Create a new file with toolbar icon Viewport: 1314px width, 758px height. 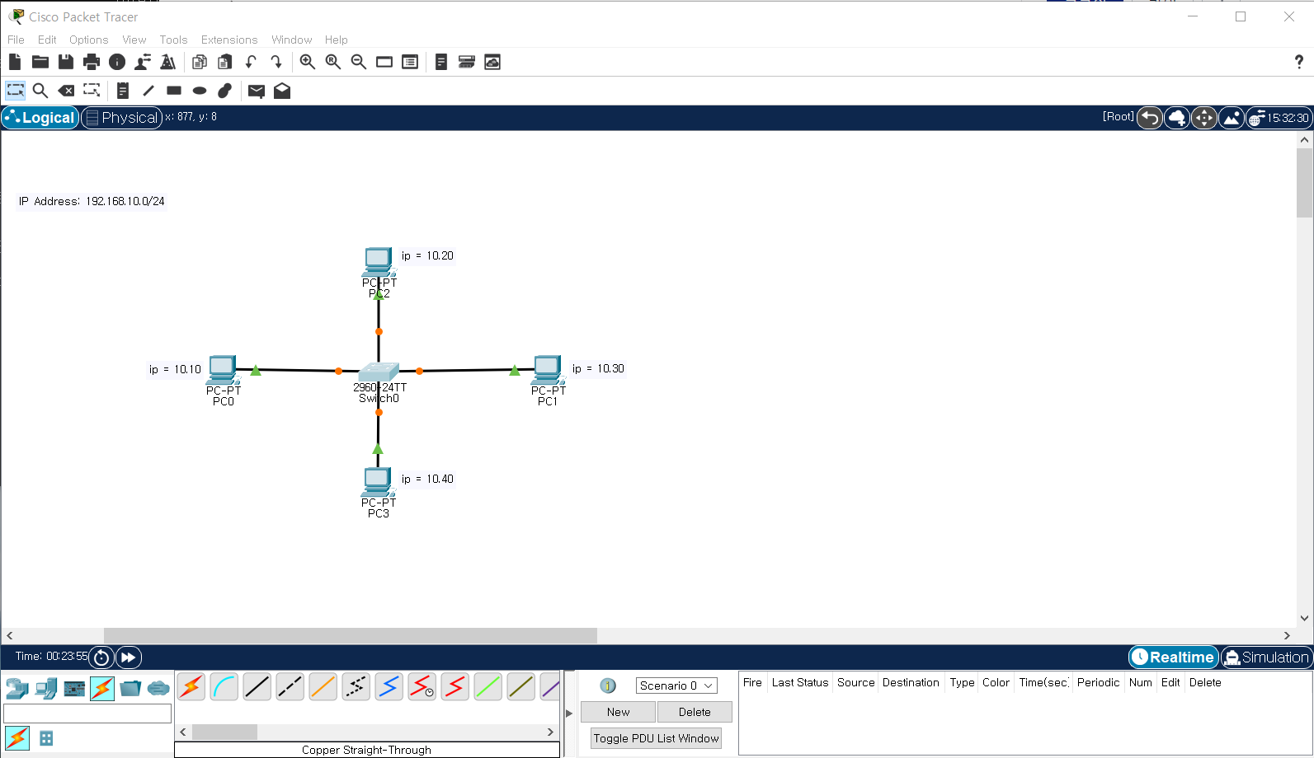[14, 62]
